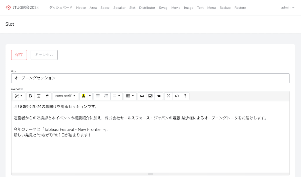Open the magic wand style menu
301x177 pixels.
pyautogui.click(x=19, y=96)
